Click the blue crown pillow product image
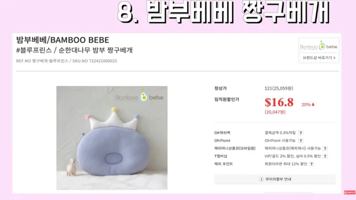The height and width of the screenshot is (200, 356). [x=112, y=138]
